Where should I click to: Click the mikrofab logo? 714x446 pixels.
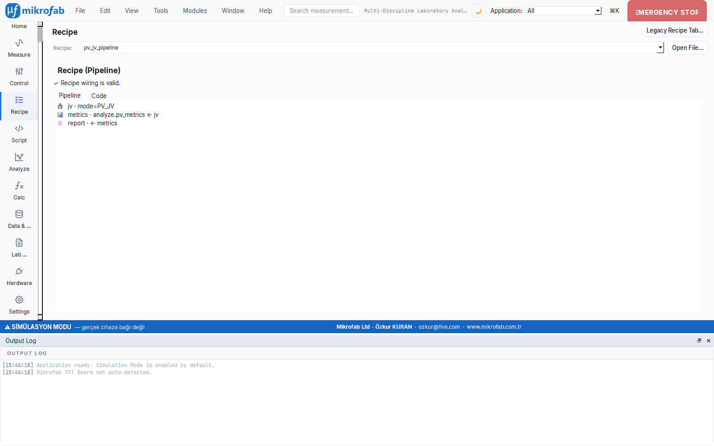point(35,11)
